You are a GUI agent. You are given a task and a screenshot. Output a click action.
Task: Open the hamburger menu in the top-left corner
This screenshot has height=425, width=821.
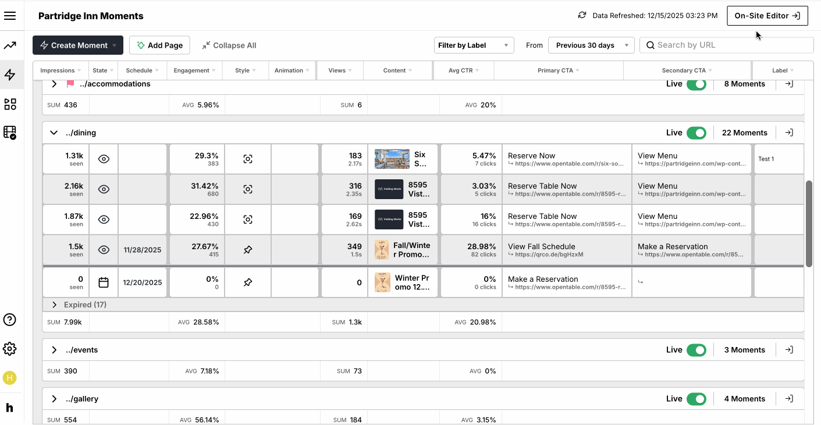[x=10, y=16]
